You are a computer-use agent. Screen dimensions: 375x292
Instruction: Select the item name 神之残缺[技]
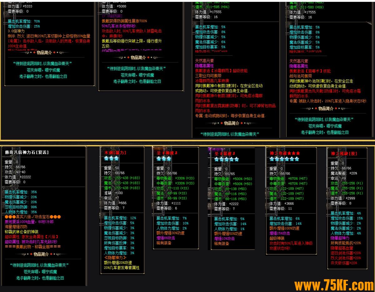344,154
